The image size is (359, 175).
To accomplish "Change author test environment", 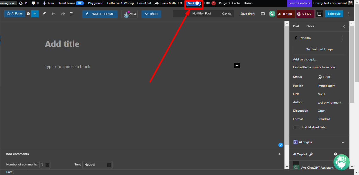I will [x=329, y=102].
